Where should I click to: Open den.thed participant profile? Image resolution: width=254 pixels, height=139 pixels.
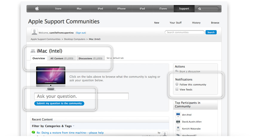[186, 115]
